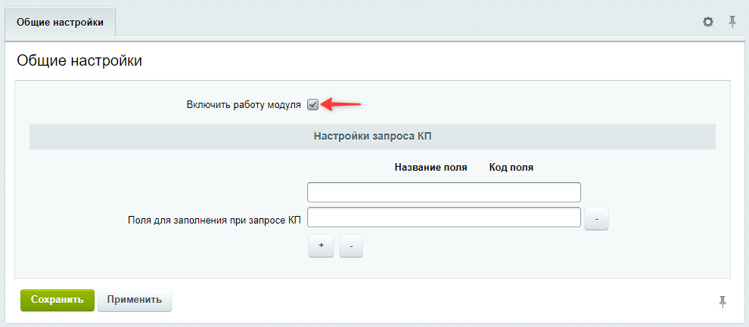Remove the row using the minus button next to the input

(x=596, y=219)
